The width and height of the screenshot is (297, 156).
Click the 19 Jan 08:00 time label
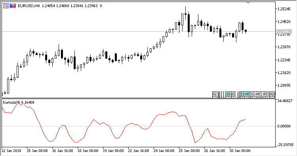point(113,151)
